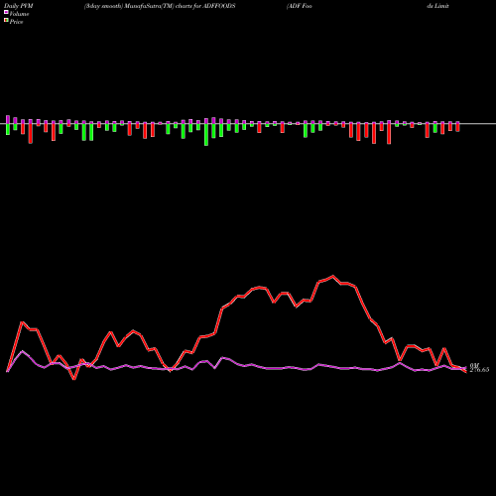This screenshot has width=496, height=496.
Task: Select the Volume legend label
Action: coord(19,14)
